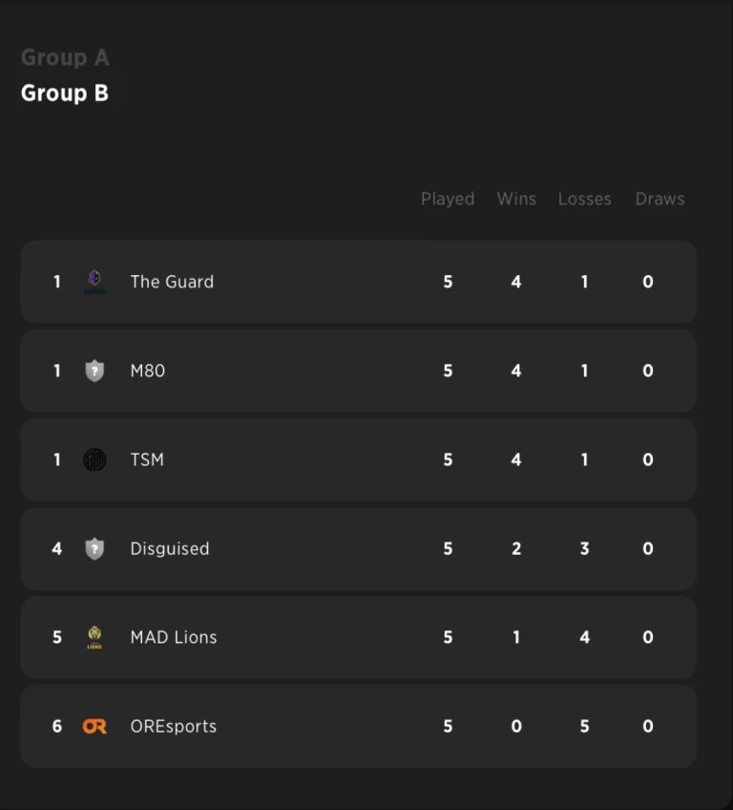Viewport: 733px width, 810px height.
Task: Select the orange OREsports logo
Action: point(94,726)
